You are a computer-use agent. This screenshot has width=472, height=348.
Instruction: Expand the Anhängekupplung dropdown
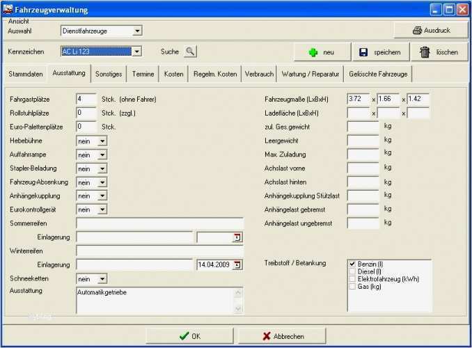click(102, 196)
